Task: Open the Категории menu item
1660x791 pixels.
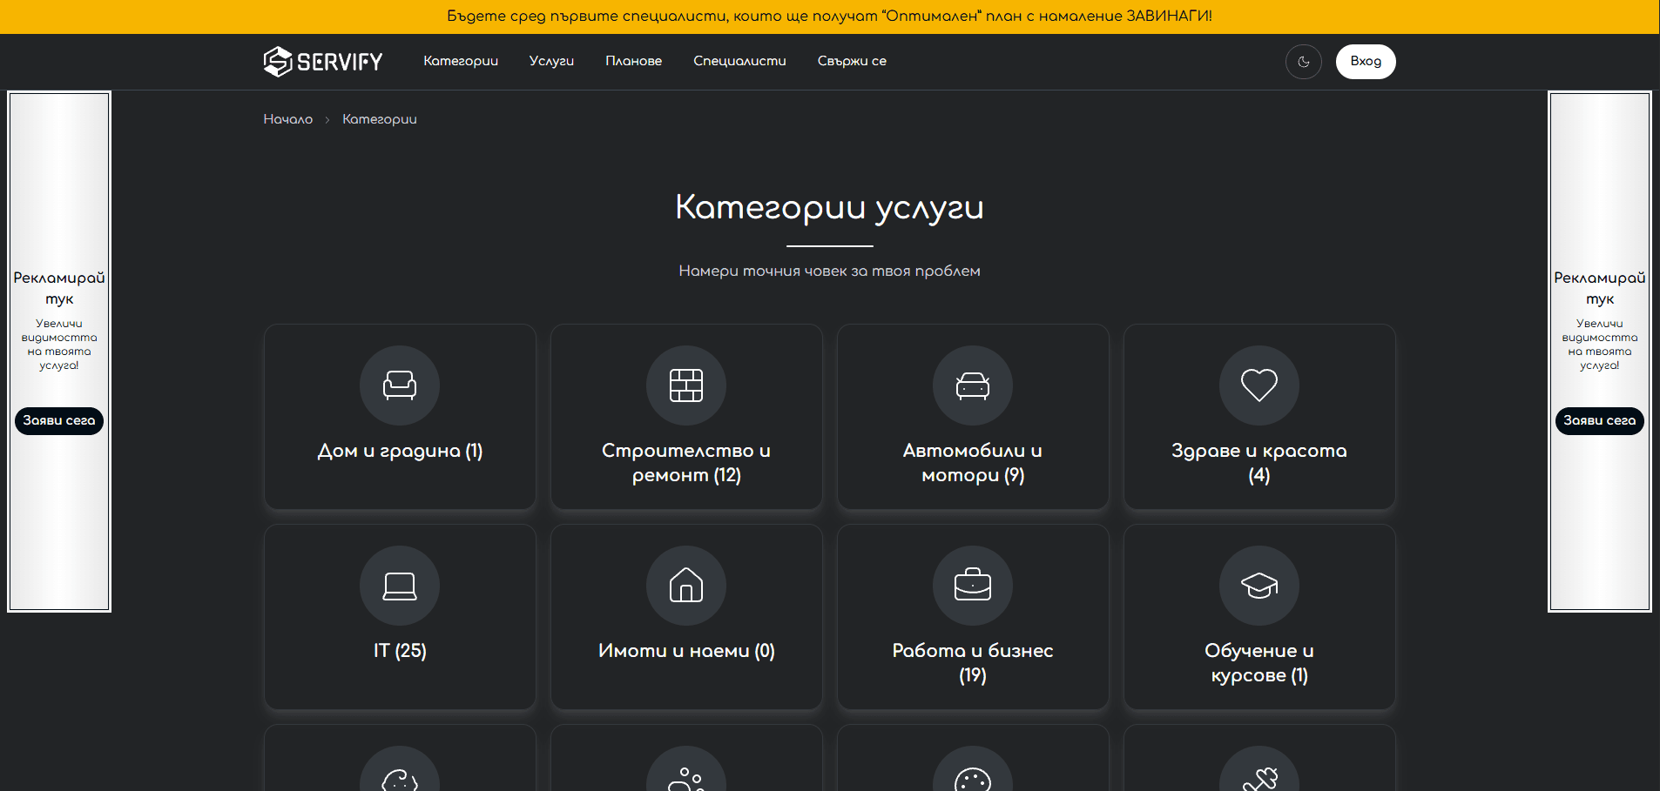Action: click(461, 61)
